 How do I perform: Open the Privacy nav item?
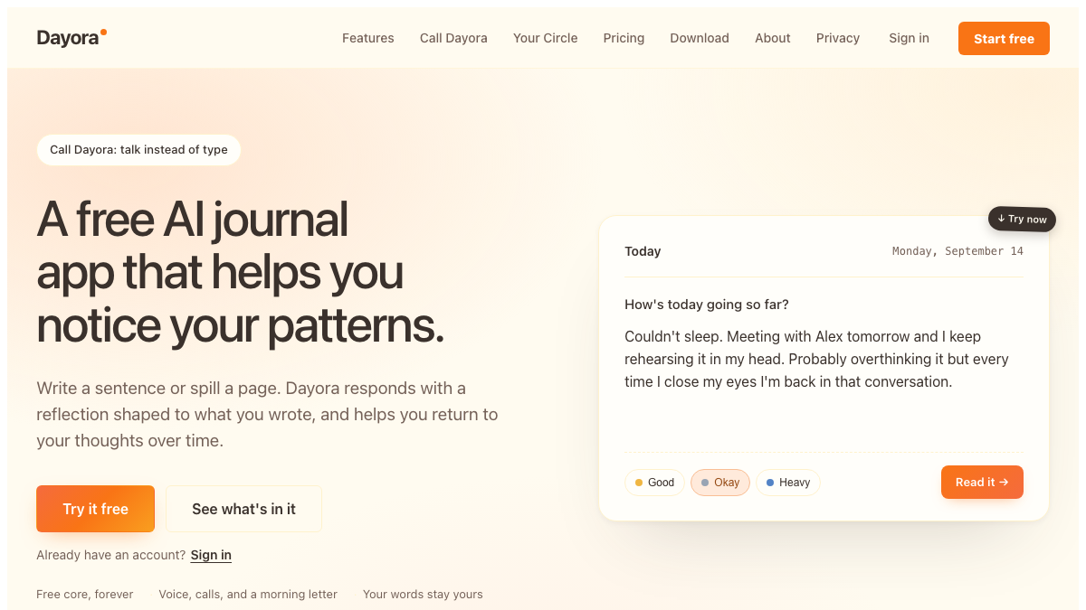click(838, 38)
